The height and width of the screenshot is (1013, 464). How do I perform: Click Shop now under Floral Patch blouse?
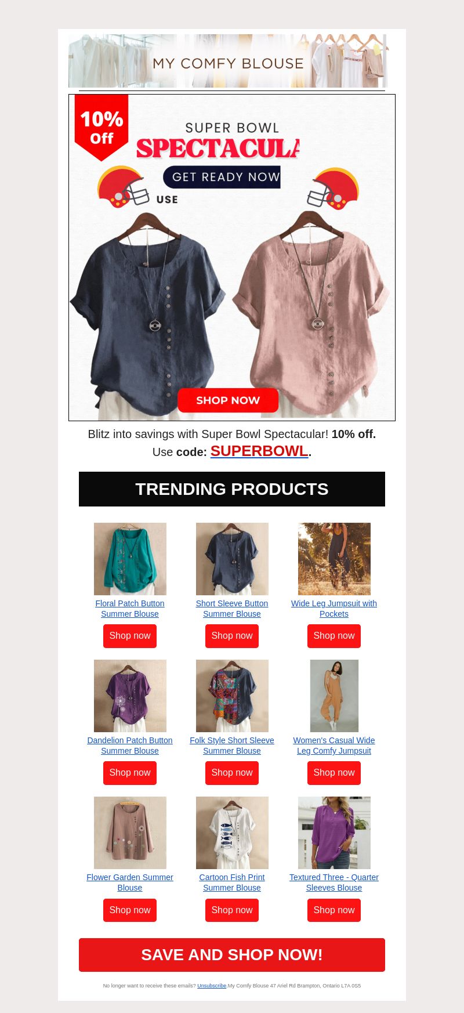point(130,636)
